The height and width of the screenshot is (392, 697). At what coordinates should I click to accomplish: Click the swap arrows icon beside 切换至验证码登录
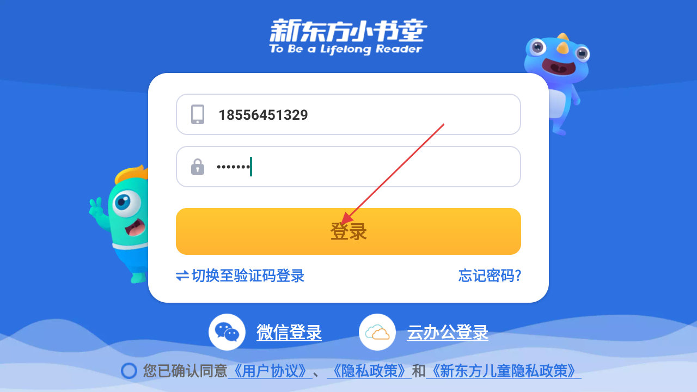pyautogui.click(x=182, y=276)
